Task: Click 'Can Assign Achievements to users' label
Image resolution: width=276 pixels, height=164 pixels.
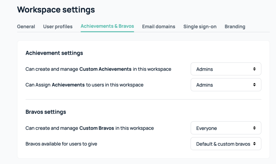Action: pyautogui.click(x=84, y=85)
